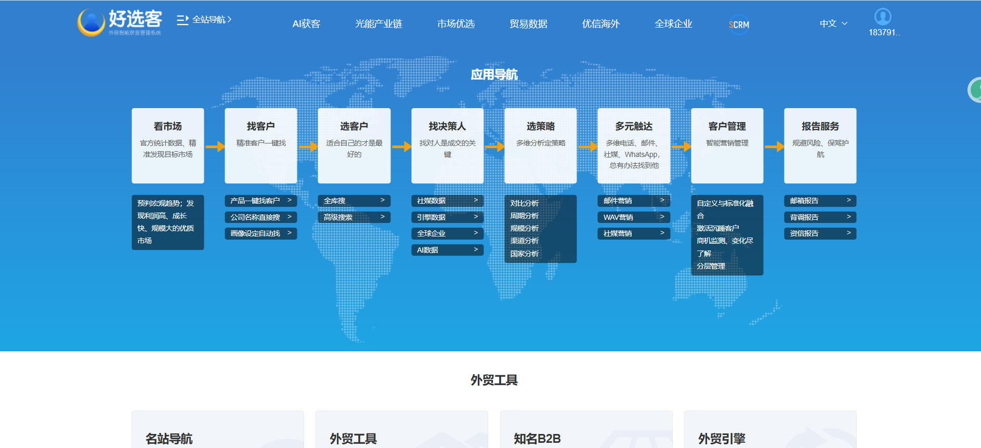Select the 多元触达 step card
Viewport: 981px width, 448px height.
tap(633, 146)
